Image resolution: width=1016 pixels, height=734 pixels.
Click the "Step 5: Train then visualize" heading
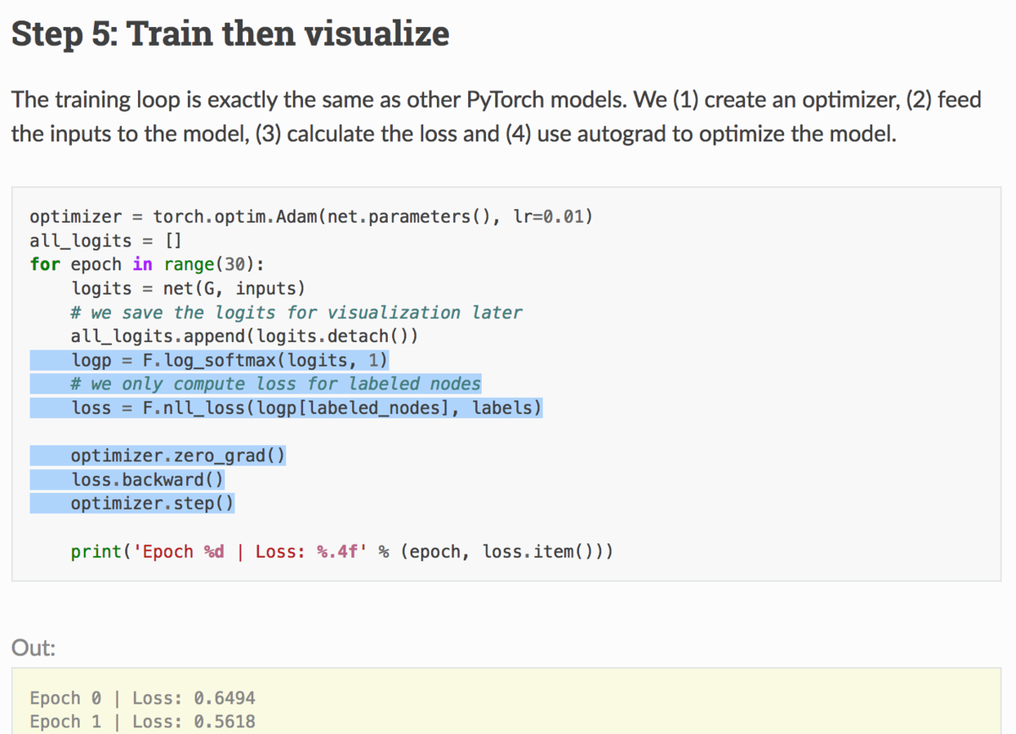229,34
